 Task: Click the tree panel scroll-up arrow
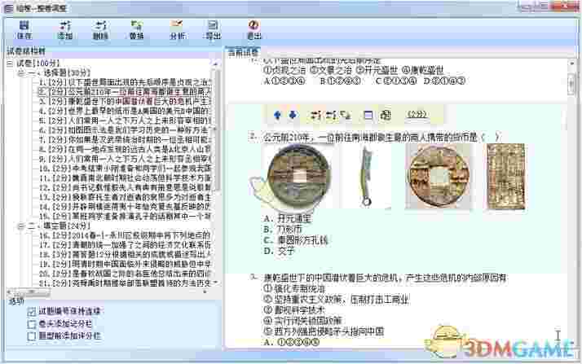pyautogui.click(x=217, y=64)
